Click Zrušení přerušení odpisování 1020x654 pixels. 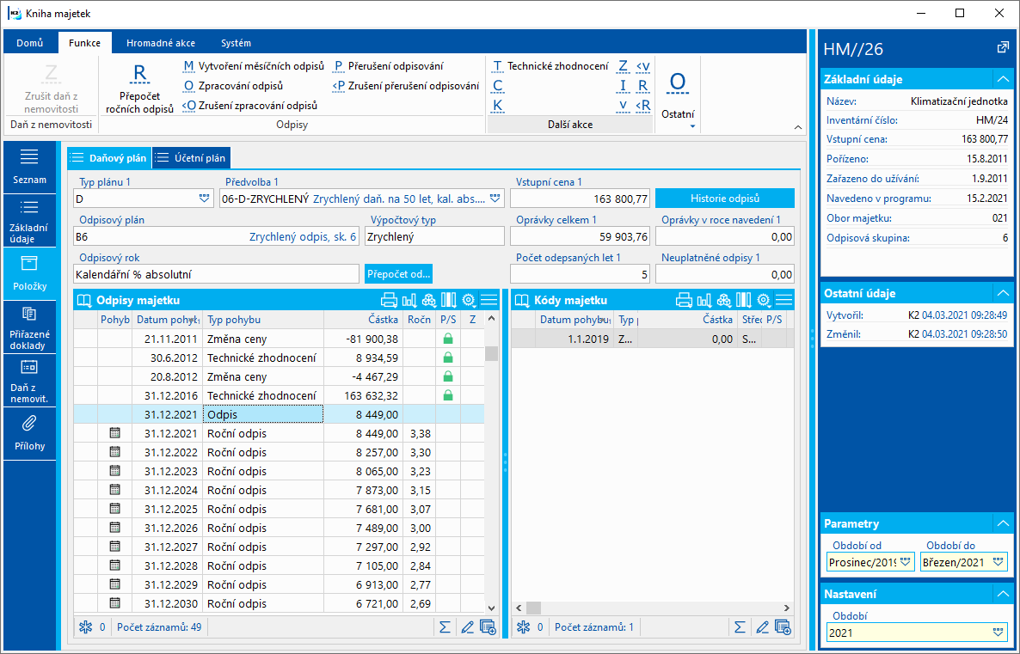coord(406,86)
